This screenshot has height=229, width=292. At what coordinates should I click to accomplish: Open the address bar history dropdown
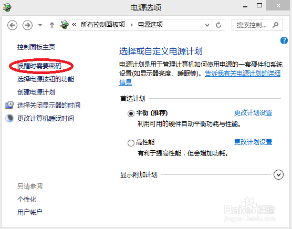pyautogui.click(x=207, y=25)
